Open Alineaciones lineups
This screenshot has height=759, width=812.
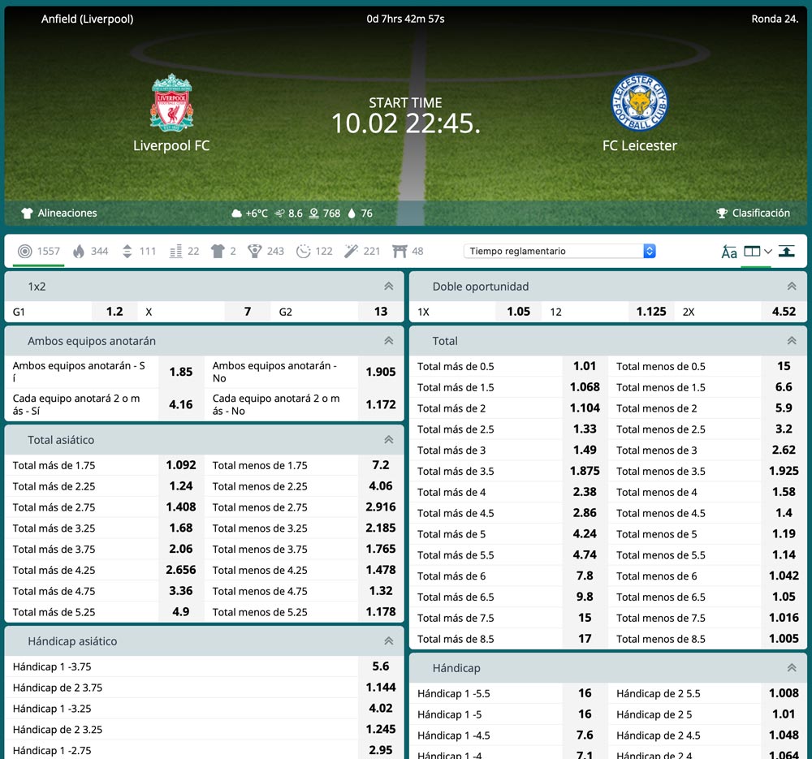59,213
